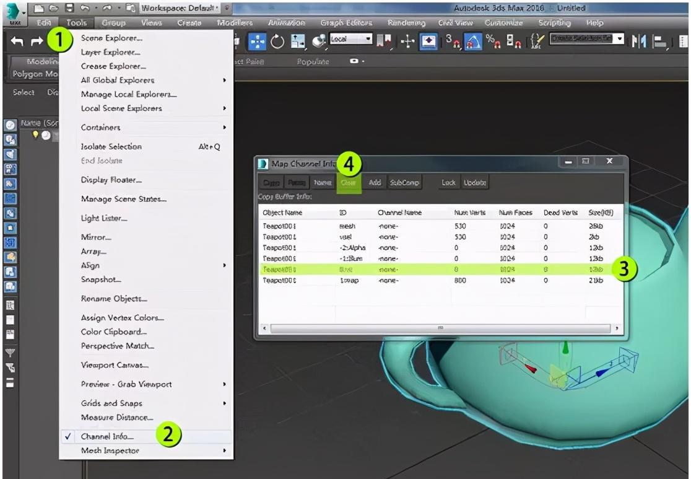Click Lock button in Map Channel Info
Viewport: 691px width, 479px height.
click(x=448, y=183)
